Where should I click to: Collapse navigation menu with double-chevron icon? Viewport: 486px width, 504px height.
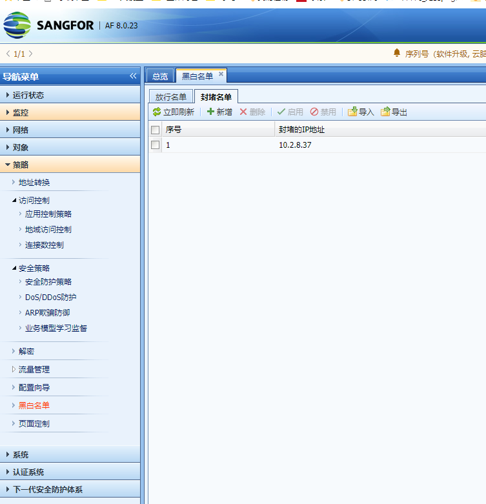coord(133,76)
